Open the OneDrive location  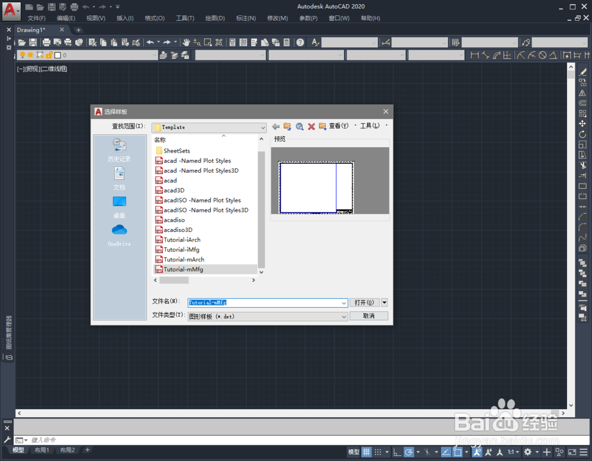[120, 235]
